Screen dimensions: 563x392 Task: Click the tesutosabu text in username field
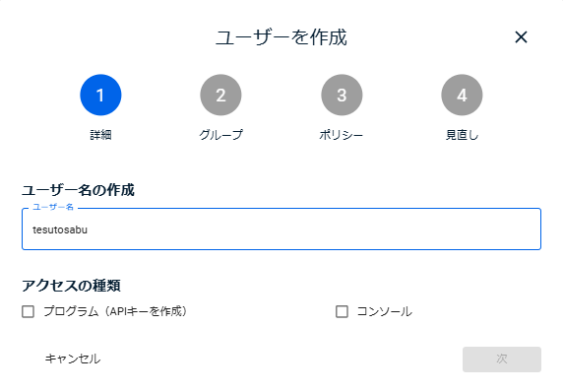(x=60, y=229)
